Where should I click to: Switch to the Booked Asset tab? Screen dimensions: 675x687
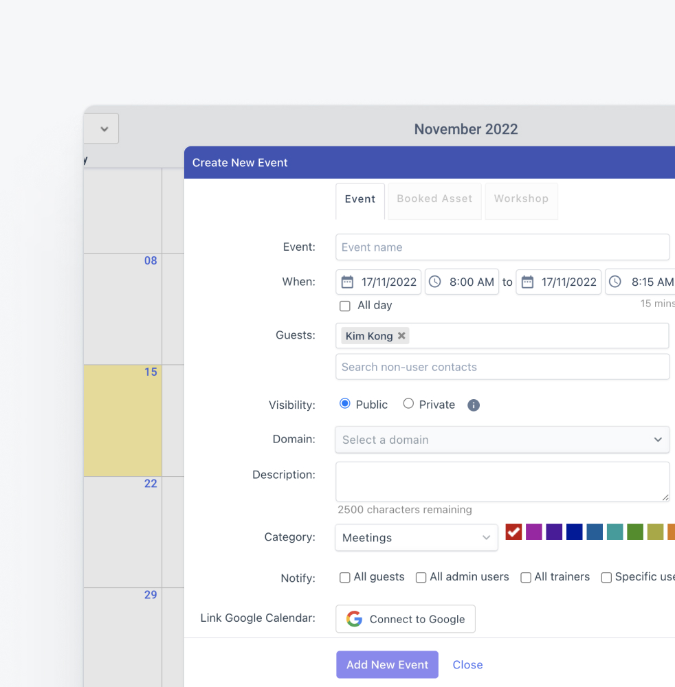(x=434, y=199)
